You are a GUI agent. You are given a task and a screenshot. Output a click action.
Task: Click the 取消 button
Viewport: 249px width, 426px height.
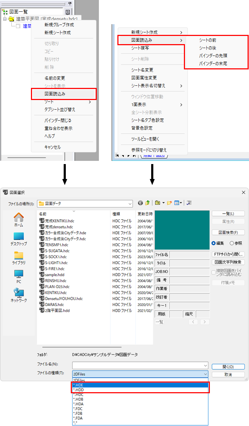(228, 375)
